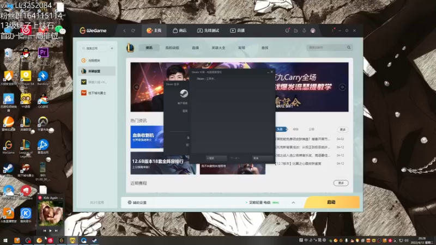Image resolution: width=436 pixels, height=245 pixels.
Task: Select 英雄联盟 in the WeGame sidebar
Action: tap(97, 71)
